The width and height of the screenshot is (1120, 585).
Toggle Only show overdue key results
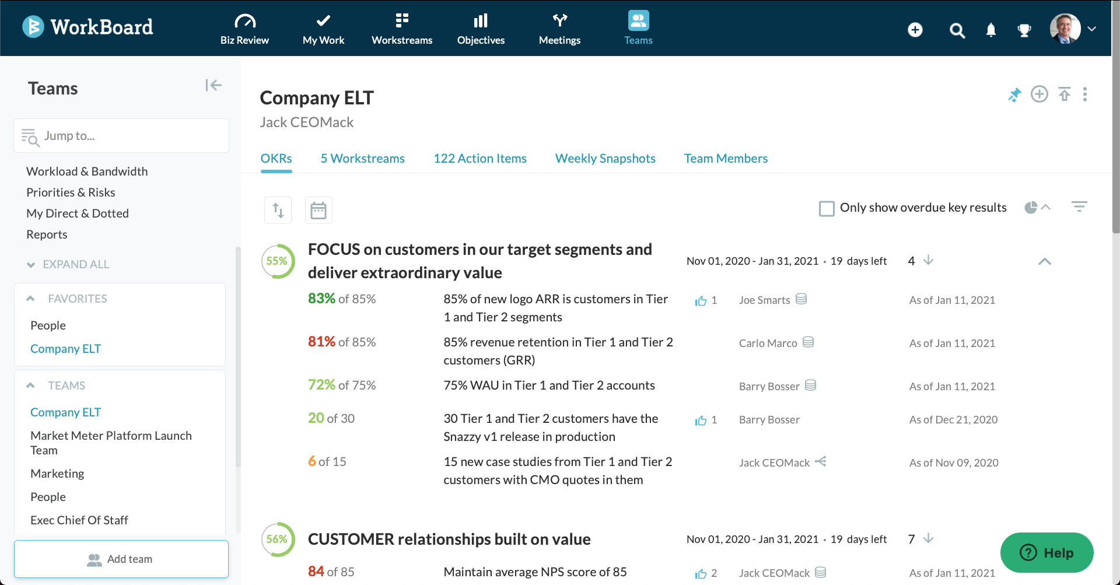coord(827,208)
